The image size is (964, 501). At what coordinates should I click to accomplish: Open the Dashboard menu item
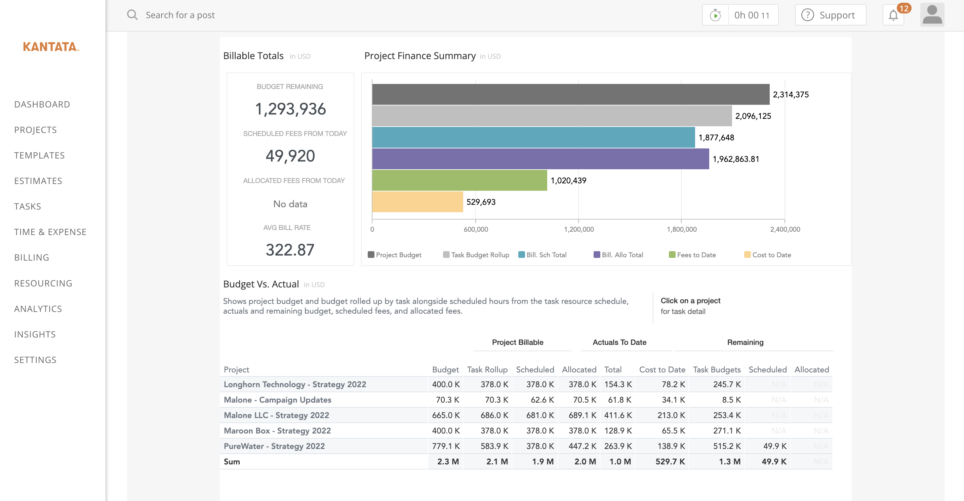pyautogui.click(x=42, y=104)
